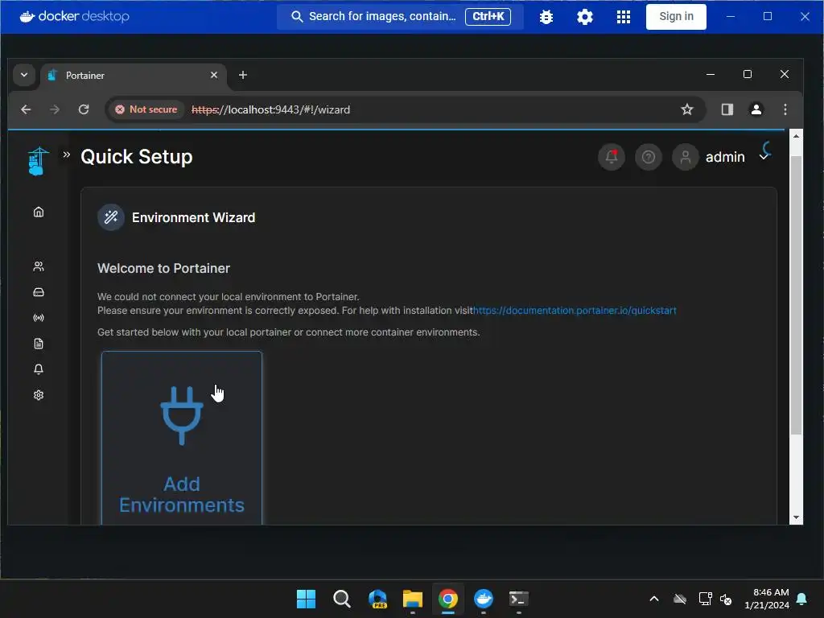Launch Edge preview from taskbar

(377, 599)
